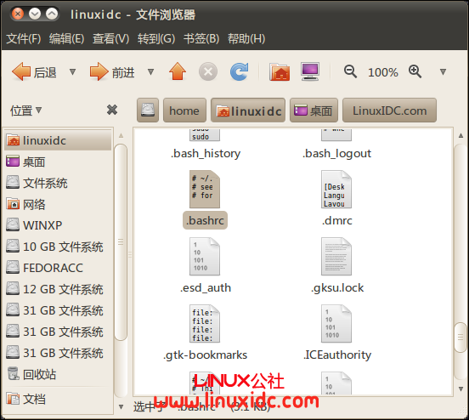Click the 桌面 path button
Screen dimensions: 469x420
coord(314,111)
